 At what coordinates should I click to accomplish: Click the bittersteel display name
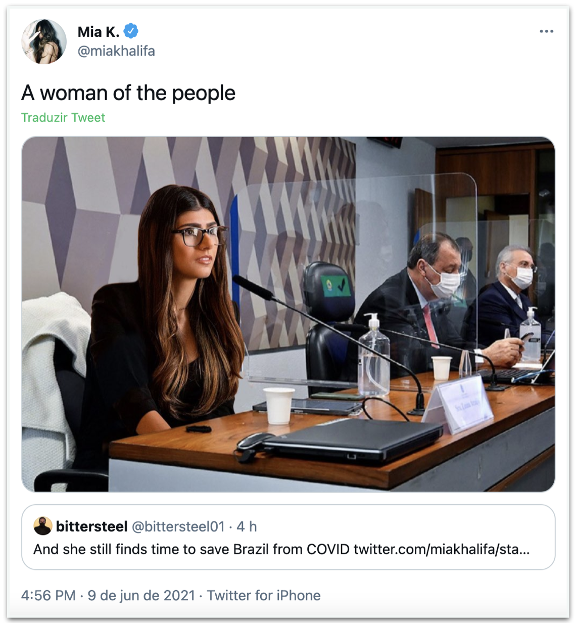91,526
